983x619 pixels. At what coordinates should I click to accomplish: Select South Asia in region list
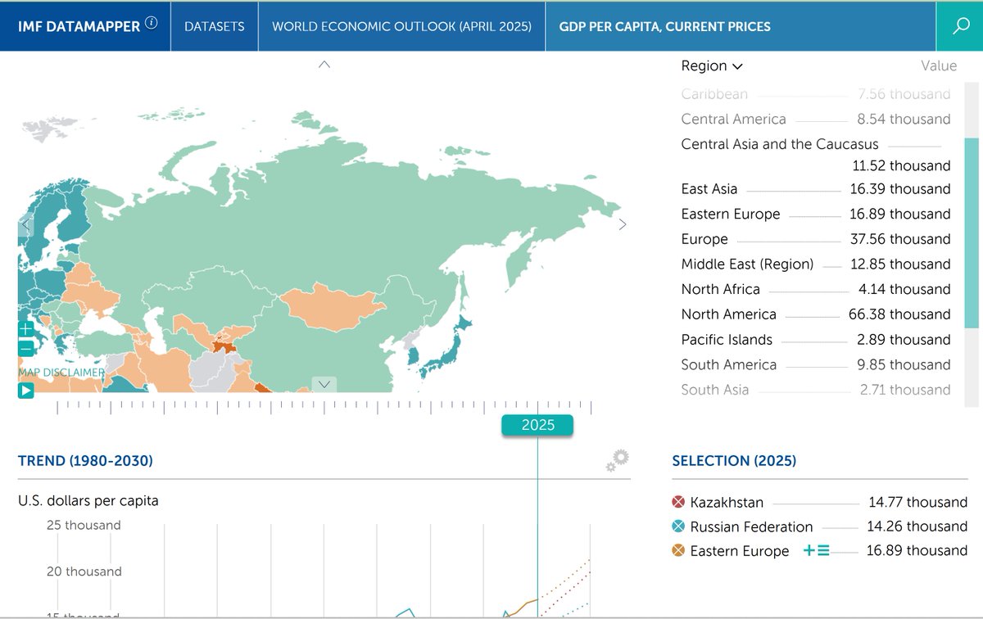coord(816,390)
